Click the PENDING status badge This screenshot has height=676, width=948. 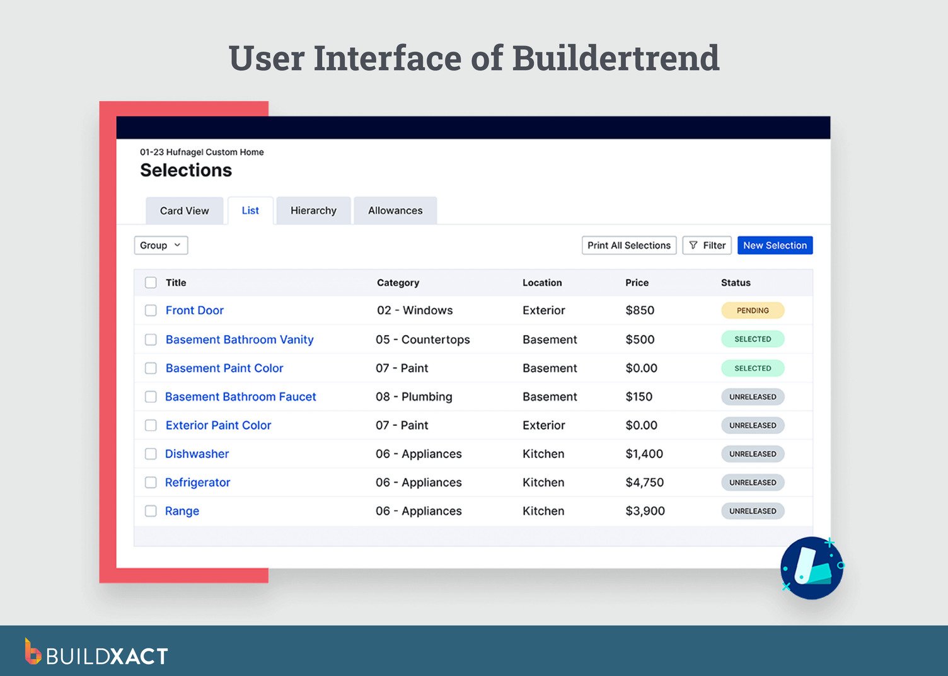[x=753, y=310]
